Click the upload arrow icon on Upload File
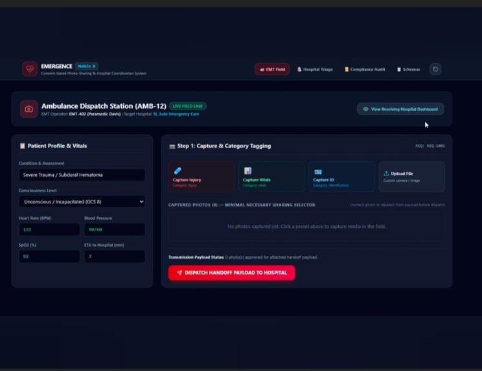This screenshot has height=371, width=482. [386, 174]
